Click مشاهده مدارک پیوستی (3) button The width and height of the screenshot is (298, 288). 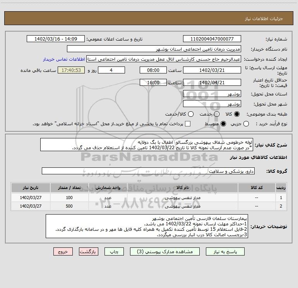click(165, 252)
